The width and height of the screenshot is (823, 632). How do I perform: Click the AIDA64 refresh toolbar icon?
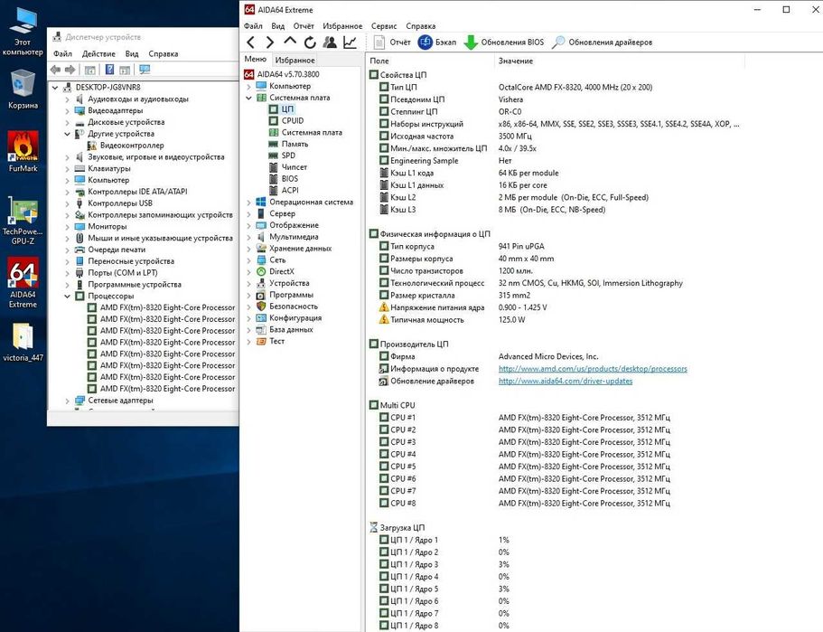310,42
